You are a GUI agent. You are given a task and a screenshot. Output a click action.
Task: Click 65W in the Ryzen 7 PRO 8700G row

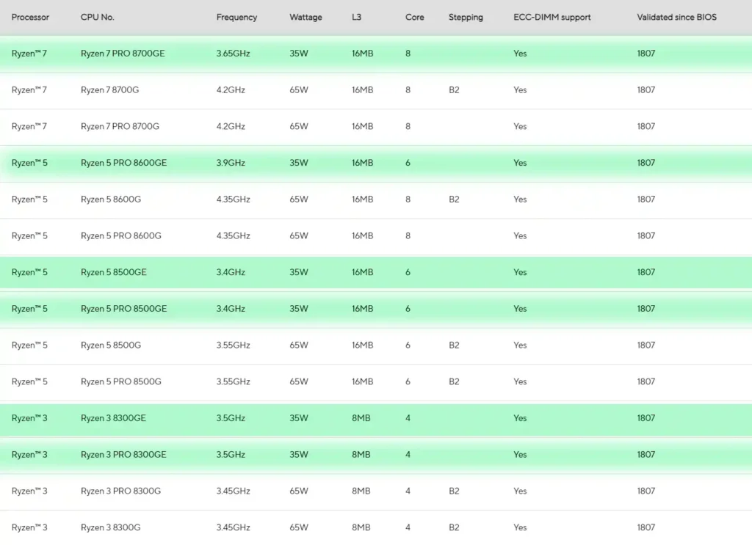coord(299,126)
